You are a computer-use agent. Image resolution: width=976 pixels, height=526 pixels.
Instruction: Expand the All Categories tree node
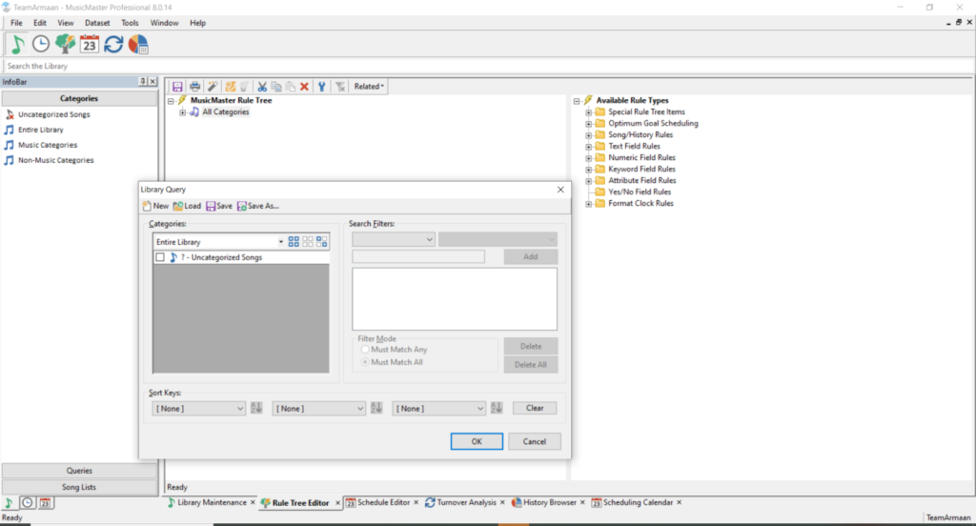point(182,112)
